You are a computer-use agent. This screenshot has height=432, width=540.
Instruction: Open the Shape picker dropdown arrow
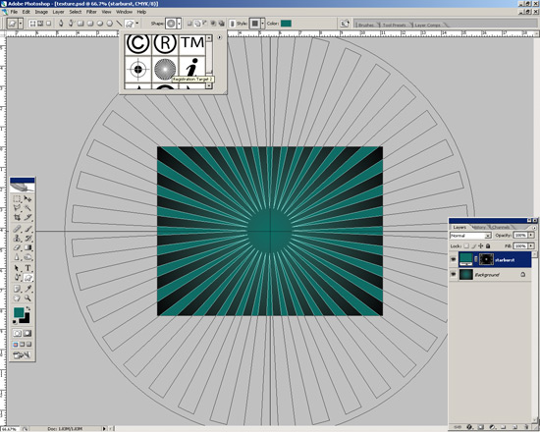click(x=179, y=24)
